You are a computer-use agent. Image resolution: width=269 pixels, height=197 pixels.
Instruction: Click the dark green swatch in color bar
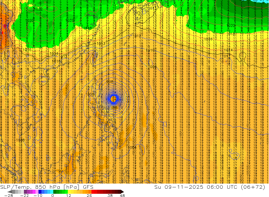tap(55, 192)
